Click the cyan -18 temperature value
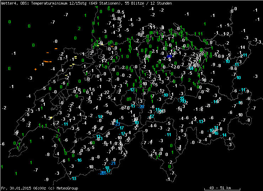This screenshot has height=191, width=263. click(107, 168)
